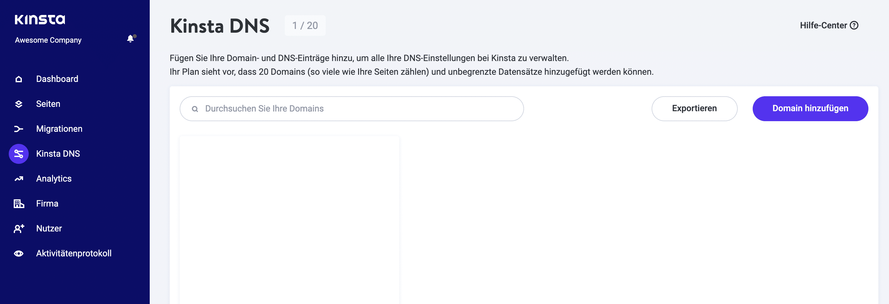The height and width of the screenshot is (304, 889).
Task: Click the search magnifier in the domain field
Action: coord(195,109)
